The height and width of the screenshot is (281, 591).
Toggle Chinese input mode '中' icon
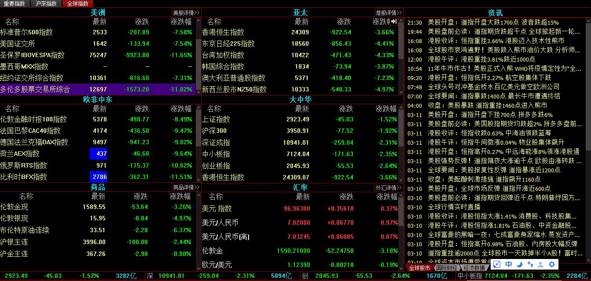[x=508, y=264]
